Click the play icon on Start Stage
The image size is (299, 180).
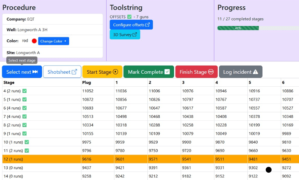(115, 72)
